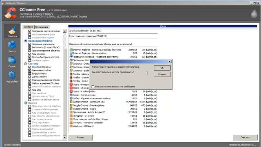Cancel deletion with Отмена button
Screen dimensions: 261x147
click(x=162, y=74)
